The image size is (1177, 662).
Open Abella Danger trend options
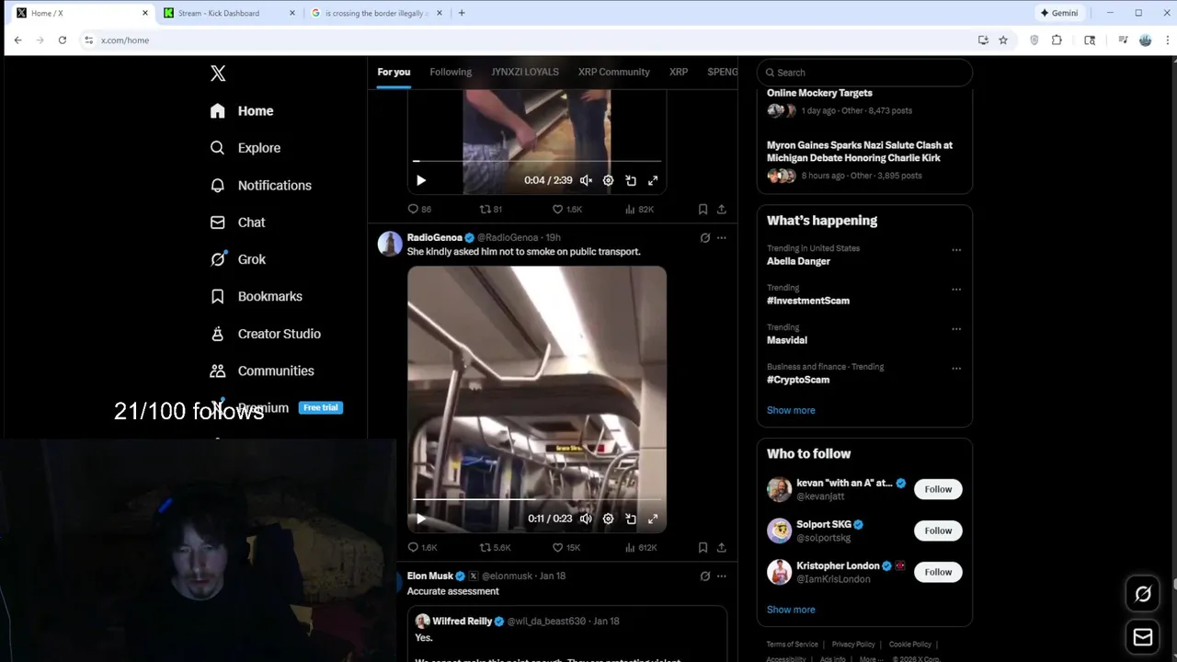point(956,250)
